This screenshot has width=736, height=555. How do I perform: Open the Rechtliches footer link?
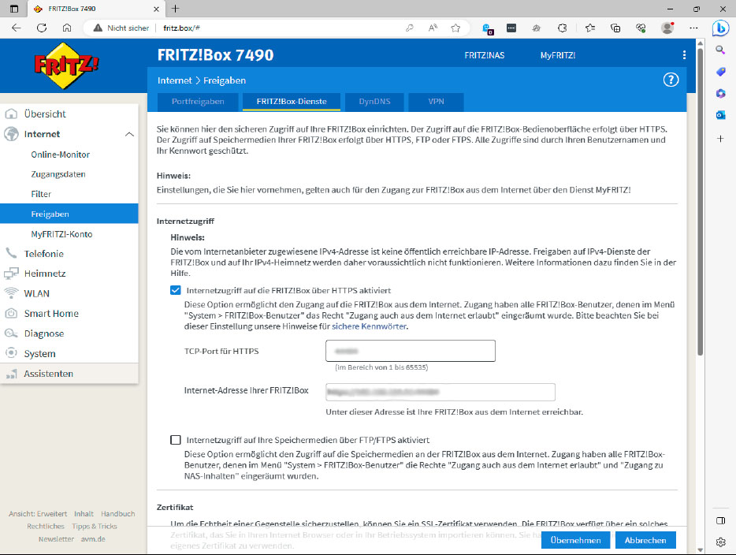coord(46,527)
